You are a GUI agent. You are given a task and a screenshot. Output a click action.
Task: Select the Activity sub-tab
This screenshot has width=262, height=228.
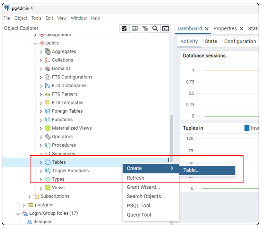coord(189,41)
